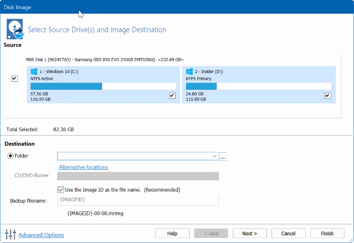354x243 pixels.
Task: Click the 57.56 GB used value
Action: pos(39,94)
